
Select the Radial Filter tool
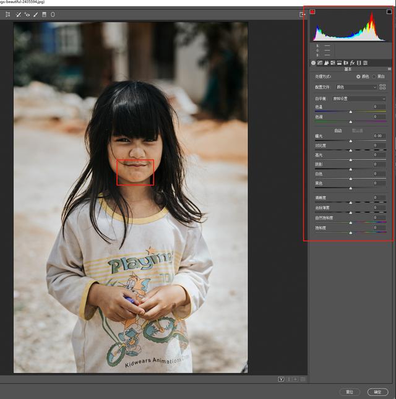[53, 14]
